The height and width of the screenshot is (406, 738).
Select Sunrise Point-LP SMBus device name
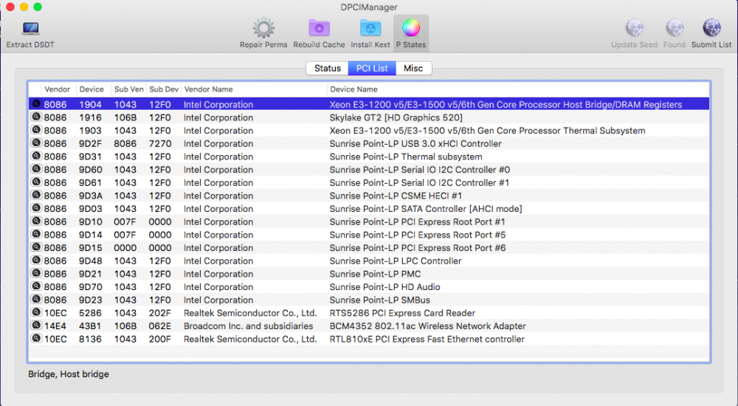coord(379,300)
